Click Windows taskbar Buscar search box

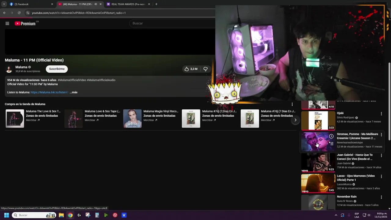pyautogui.click(x=34, y=215)
